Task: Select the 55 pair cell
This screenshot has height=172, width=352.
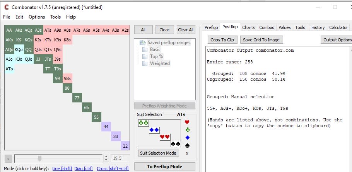Action: [x=96, y=117]
